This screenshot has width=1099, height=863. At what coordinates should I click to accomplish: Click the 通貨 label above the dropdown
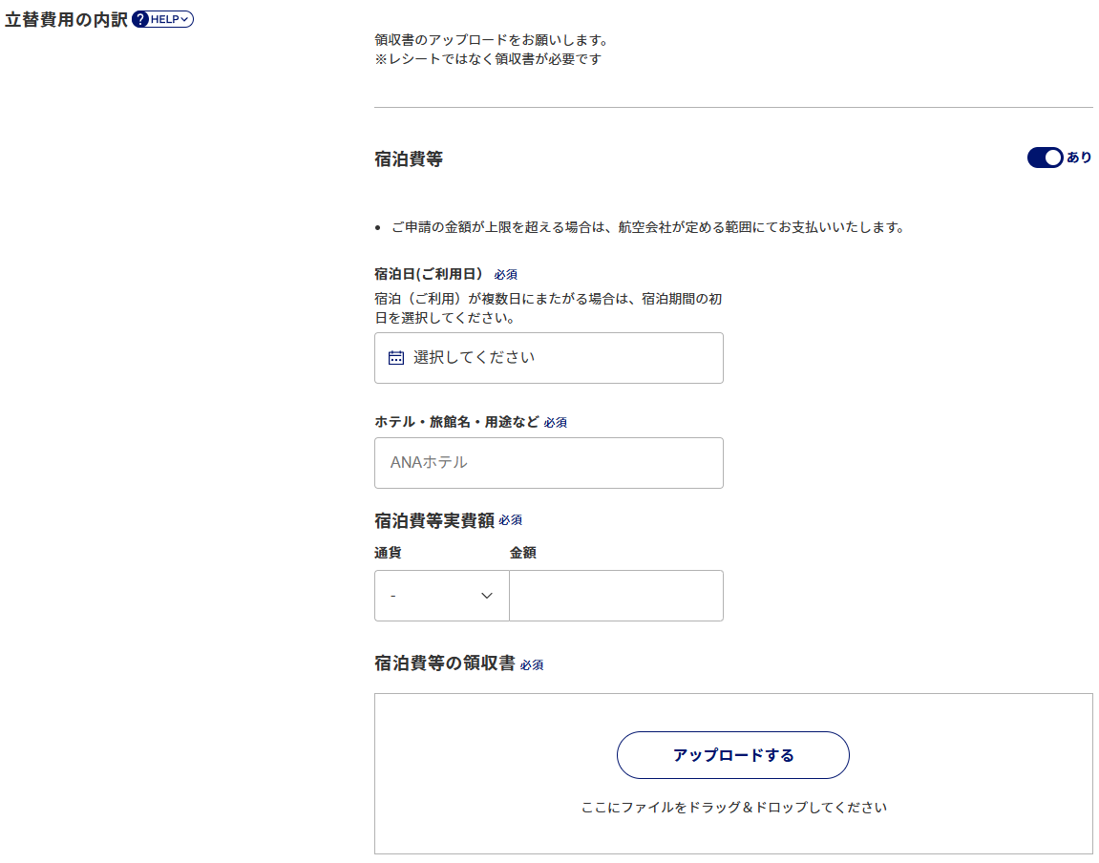coord(388,553)
